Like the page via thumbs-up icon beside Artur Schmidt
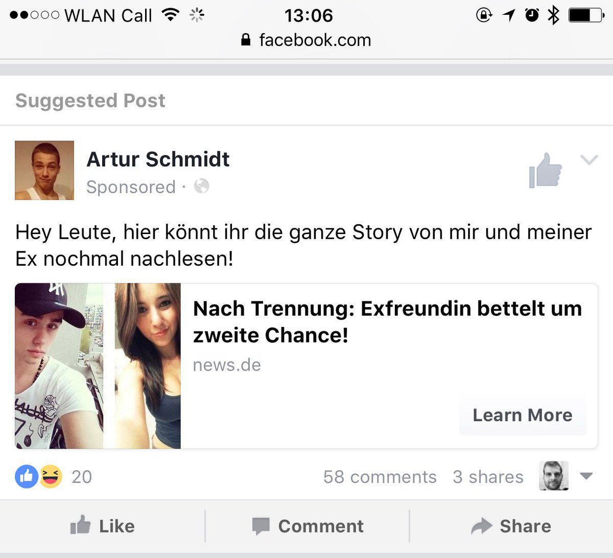613x558 pixels. point(546,171)
